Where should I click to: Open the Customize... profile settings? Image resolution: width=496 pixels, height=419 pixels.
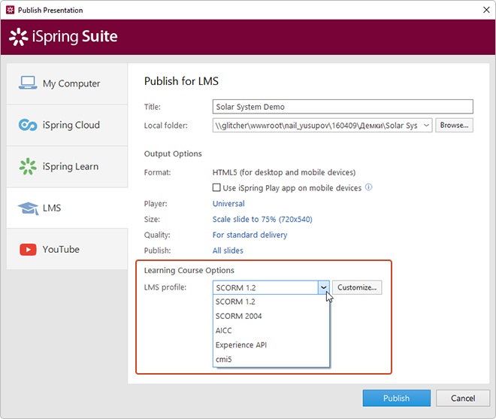(357, 287)
